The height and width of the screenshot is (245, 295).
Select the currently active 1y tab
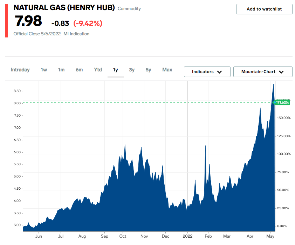click(116, 70)
